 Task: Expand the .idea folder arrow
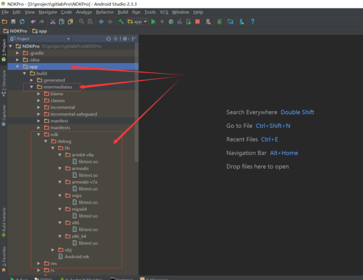[18, 60]
